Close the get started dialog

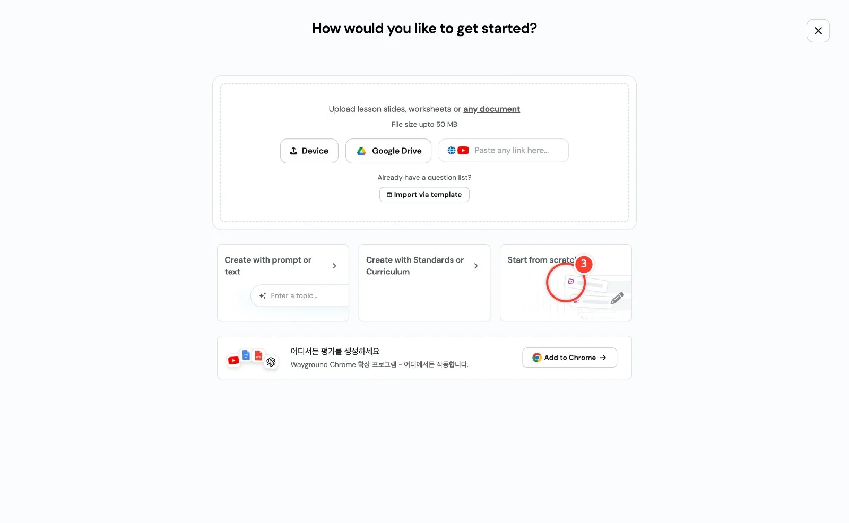pos(818,31)
